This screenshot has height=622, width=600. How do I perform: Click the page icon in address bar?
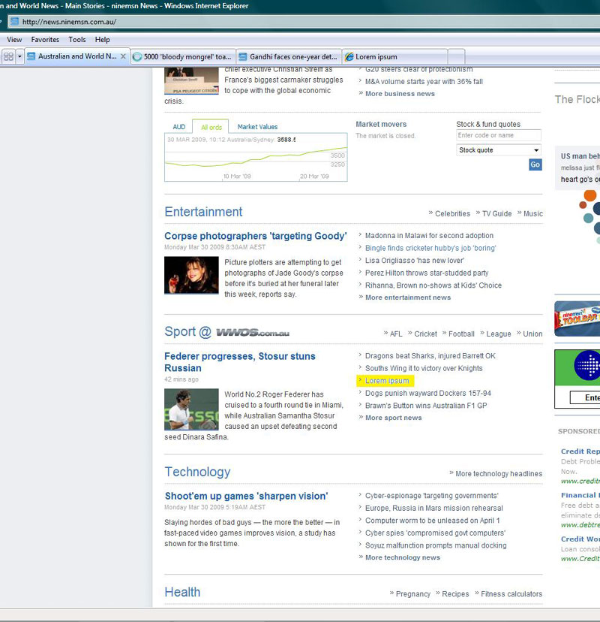click(x=14, y=22)
